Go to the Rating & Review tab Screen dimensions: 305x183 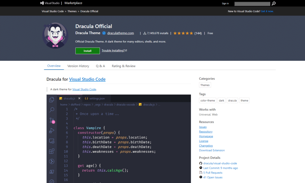click(124, 66)
